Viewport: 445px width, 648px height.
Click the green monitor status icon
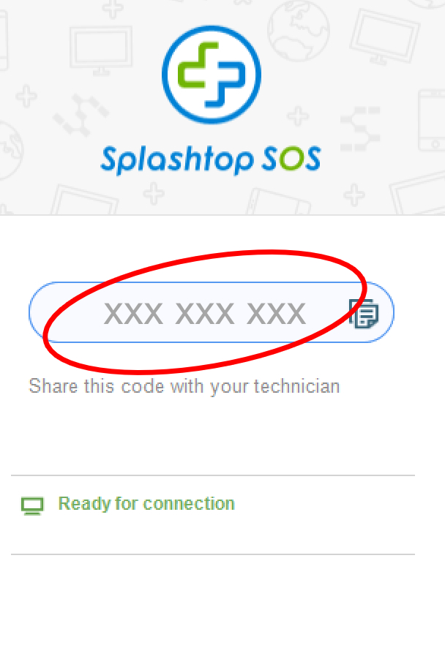point(32,506)
